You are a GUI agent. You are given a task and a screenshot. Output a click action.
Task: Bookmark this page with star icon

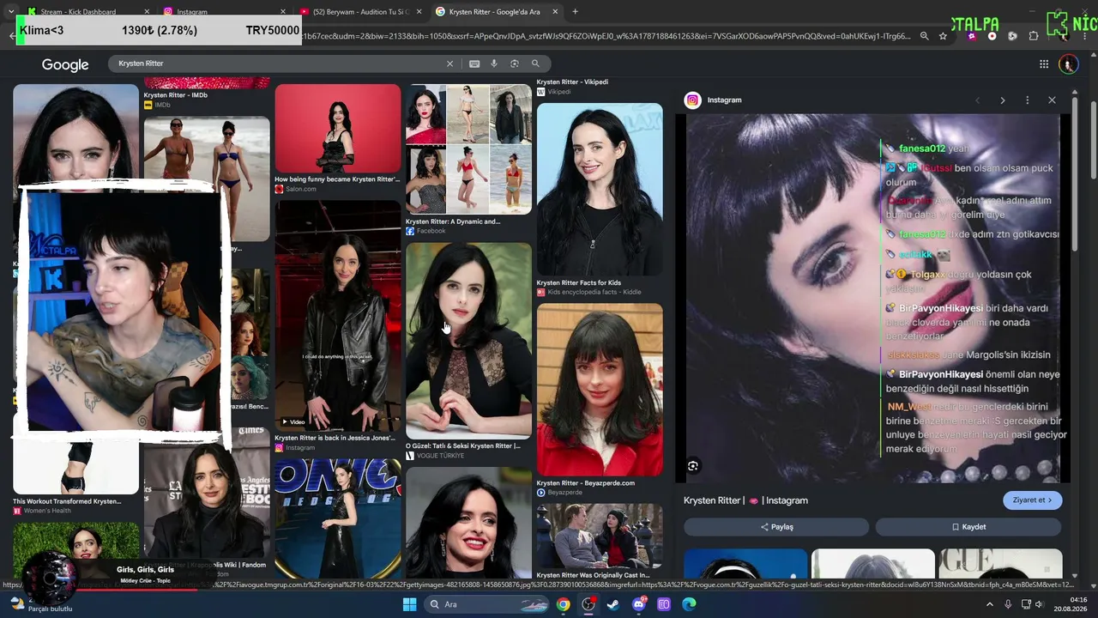click(x=943, y=36)
